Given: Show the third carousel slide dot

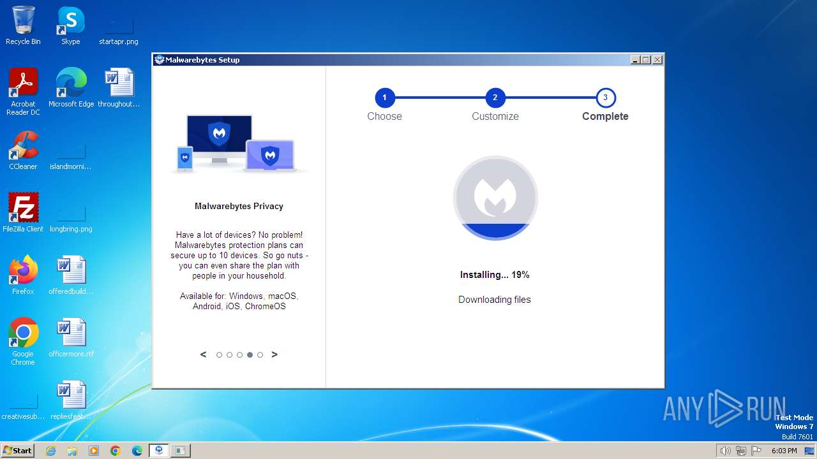Looking at the screenshot, I should click(239, 355).
